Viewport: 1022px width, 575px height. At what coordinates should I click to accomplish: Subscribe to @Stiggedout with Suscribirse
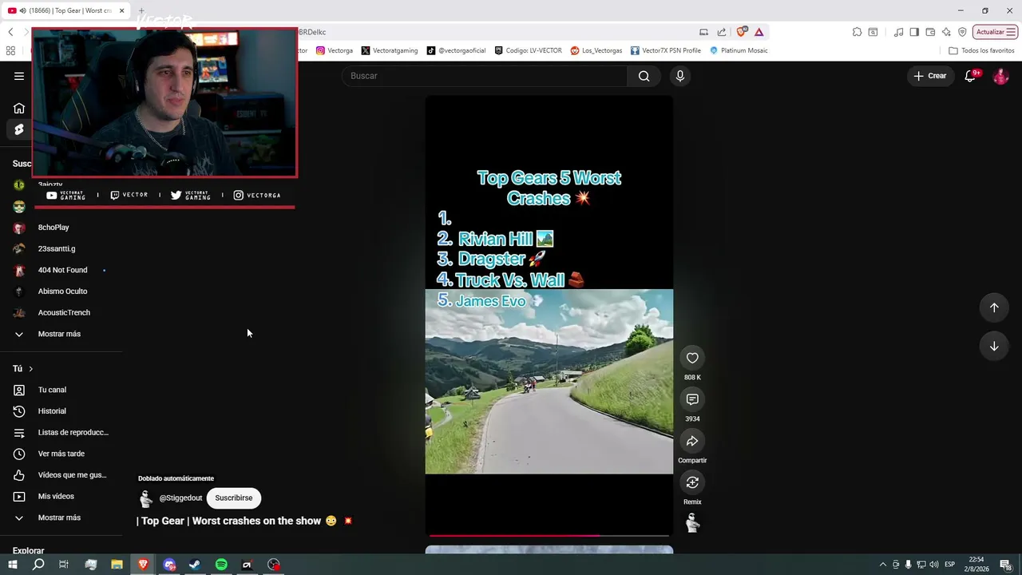pos(234,498)
